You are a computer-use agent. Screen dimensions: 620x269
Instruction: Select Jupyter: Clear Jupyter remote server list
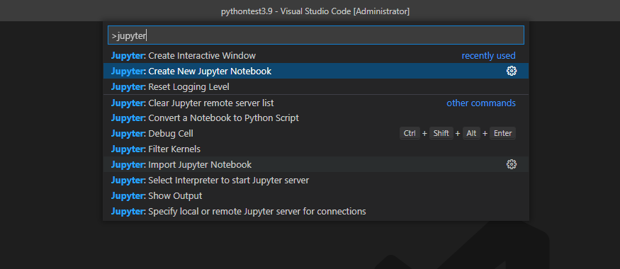(316, 103)
